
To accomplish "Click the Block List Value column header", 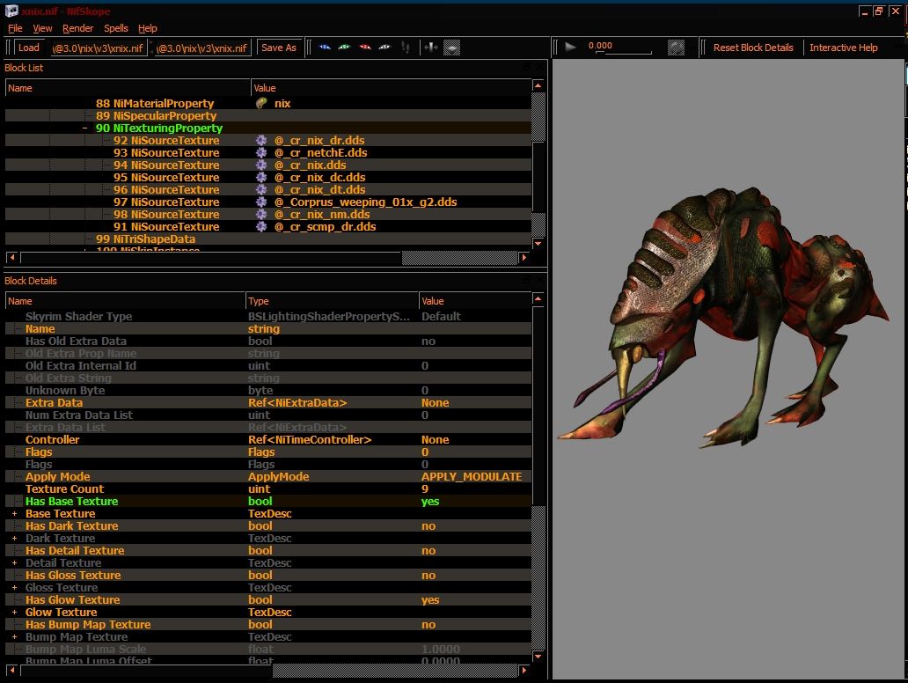I will [x=391, y=88].
